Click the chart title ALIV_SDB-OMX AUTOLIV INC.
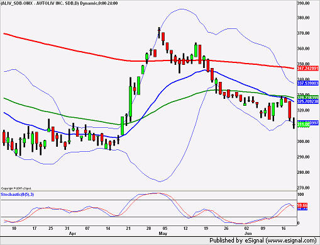The image size is (320, 245). (59, 3)
